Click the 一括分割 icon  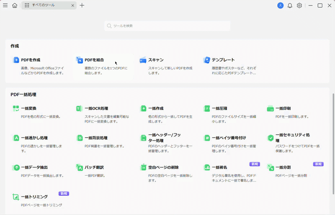[270, 167]
